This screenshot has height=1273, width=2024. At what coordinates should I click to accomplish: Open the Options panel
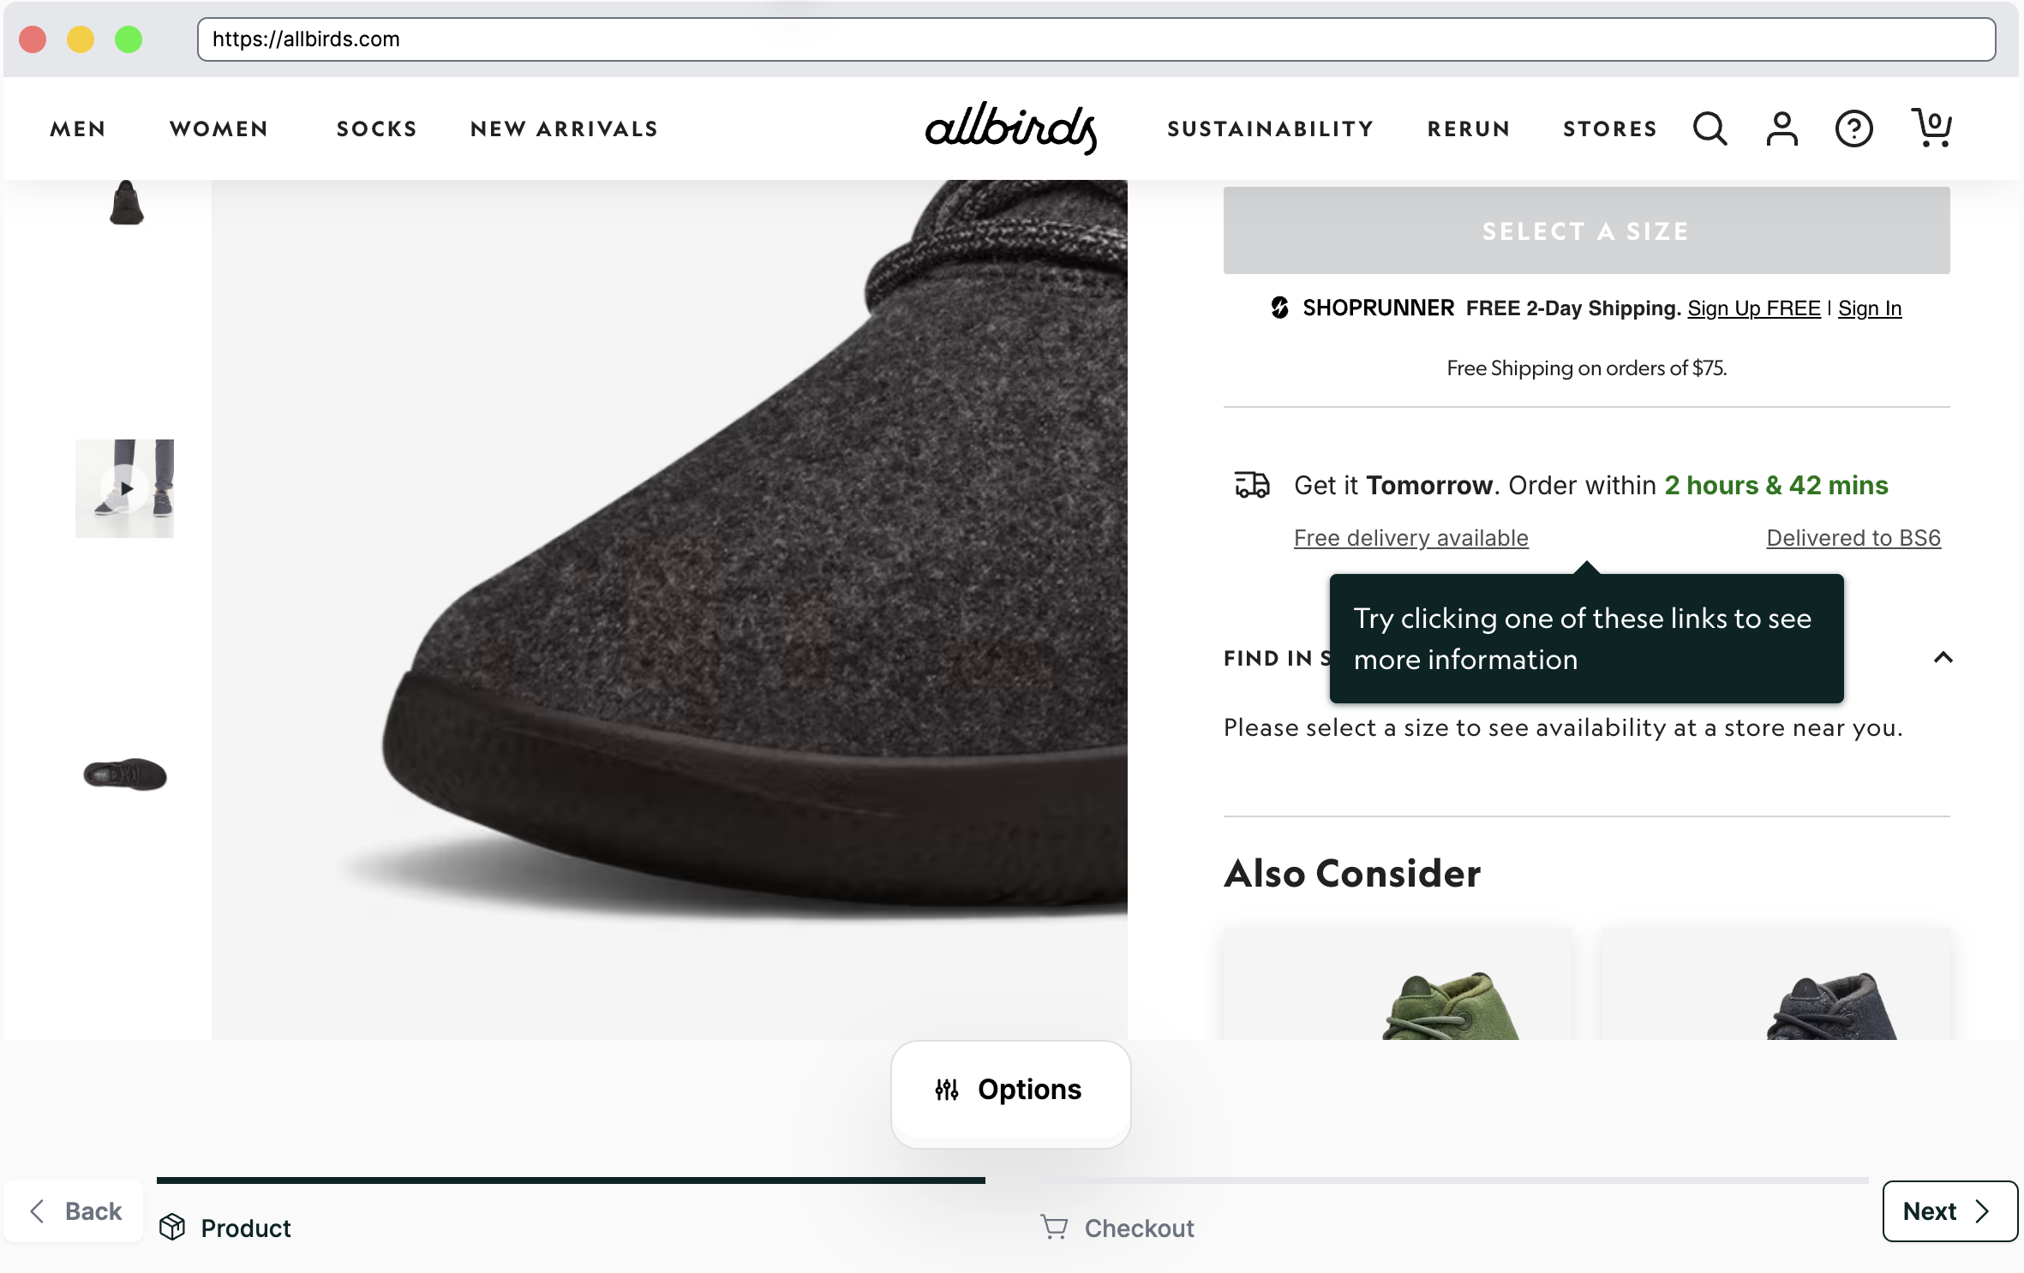click(x=1010, y=1090)
